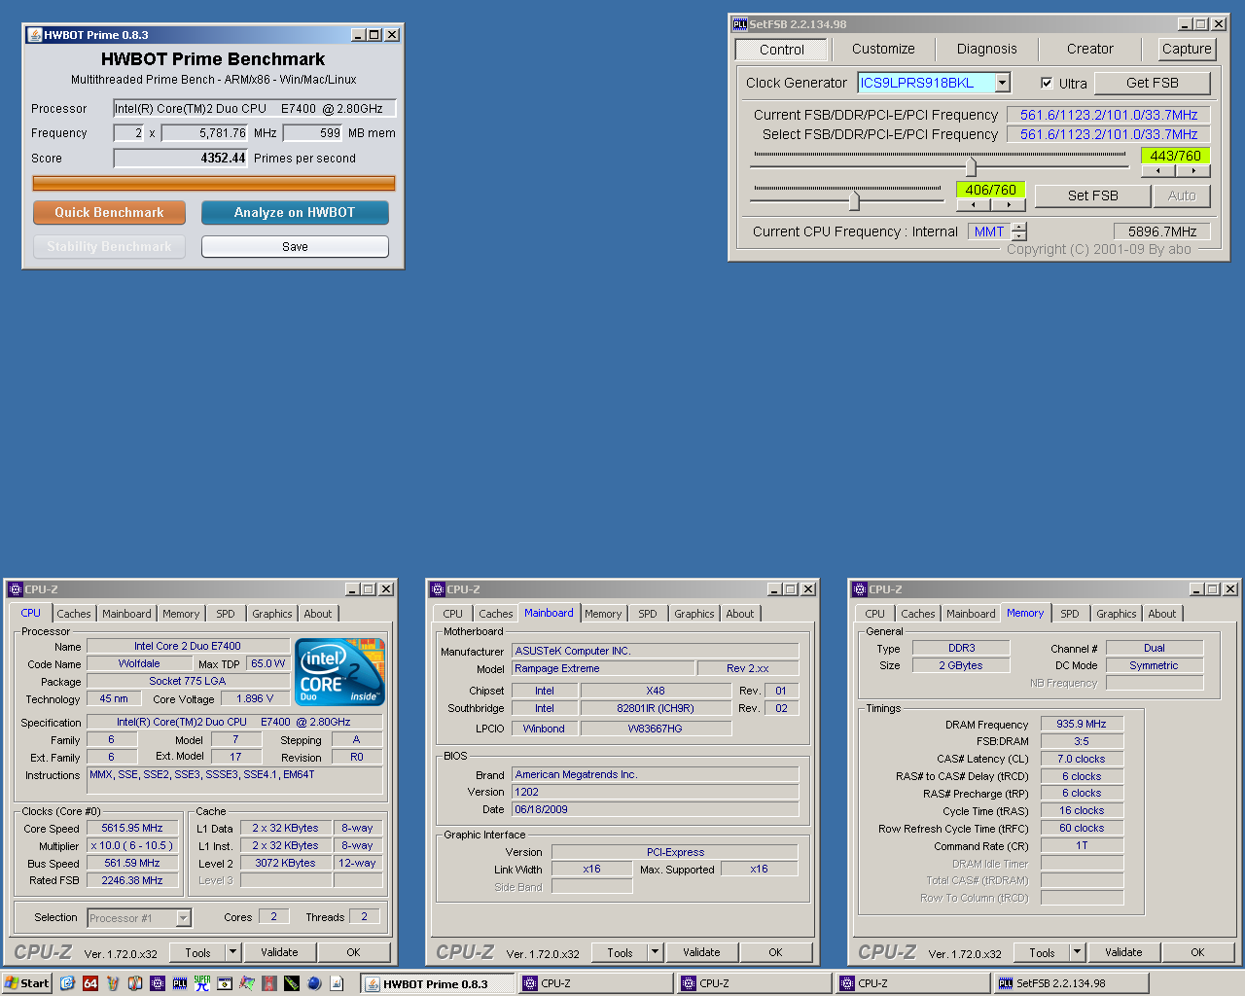This screenshot has height=996, width=1245.
Task: Click the Mainboard CPU-Z window title icon
Action: [x=438, y=589]
